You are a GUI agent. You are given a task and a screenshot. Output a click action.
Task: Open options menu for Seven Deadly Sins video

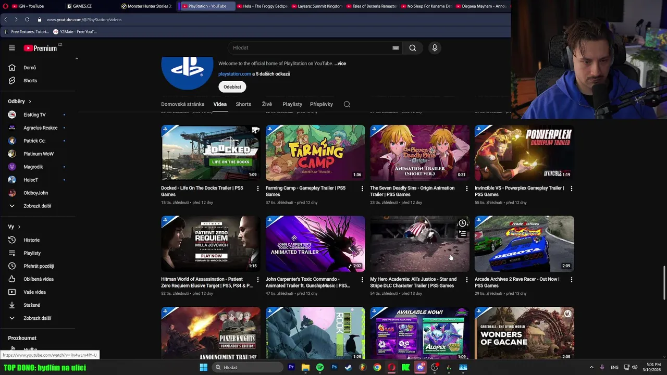467,189
